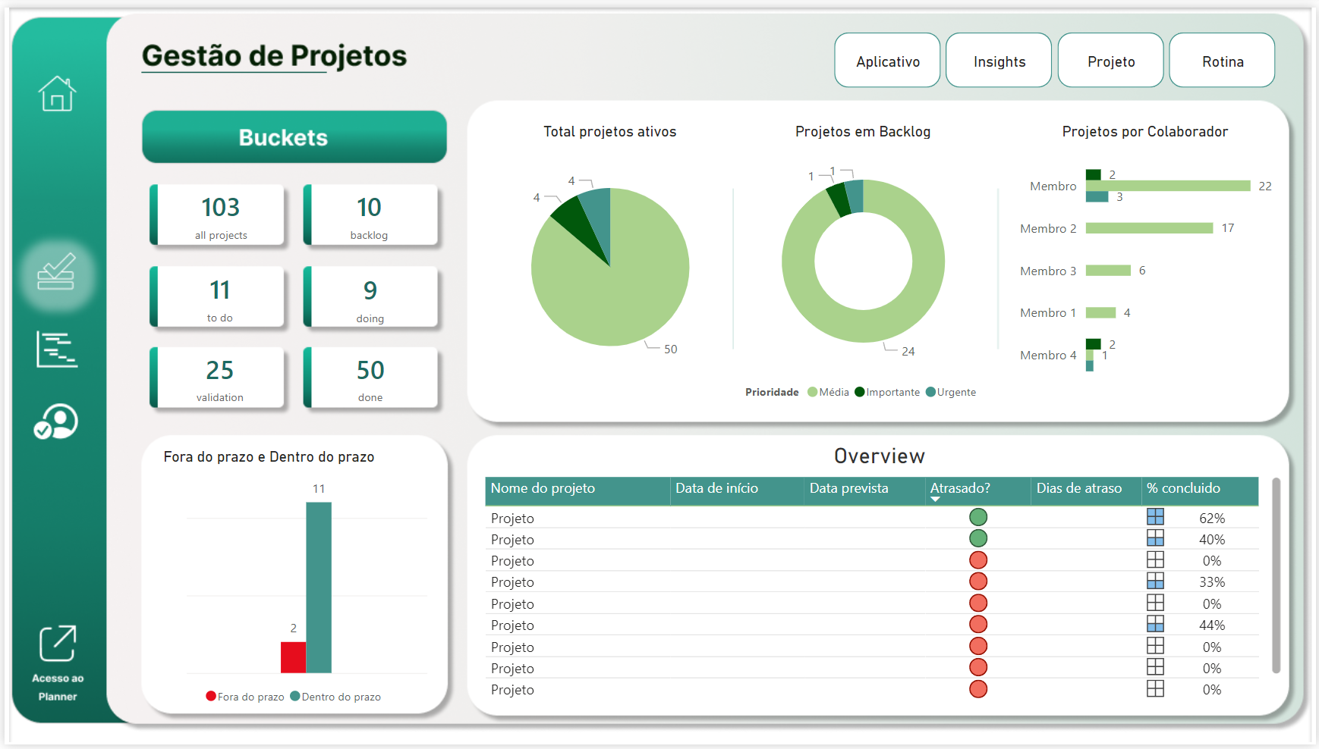Sort by the Atrasado? column header arrow

click(x=935, y=499)
